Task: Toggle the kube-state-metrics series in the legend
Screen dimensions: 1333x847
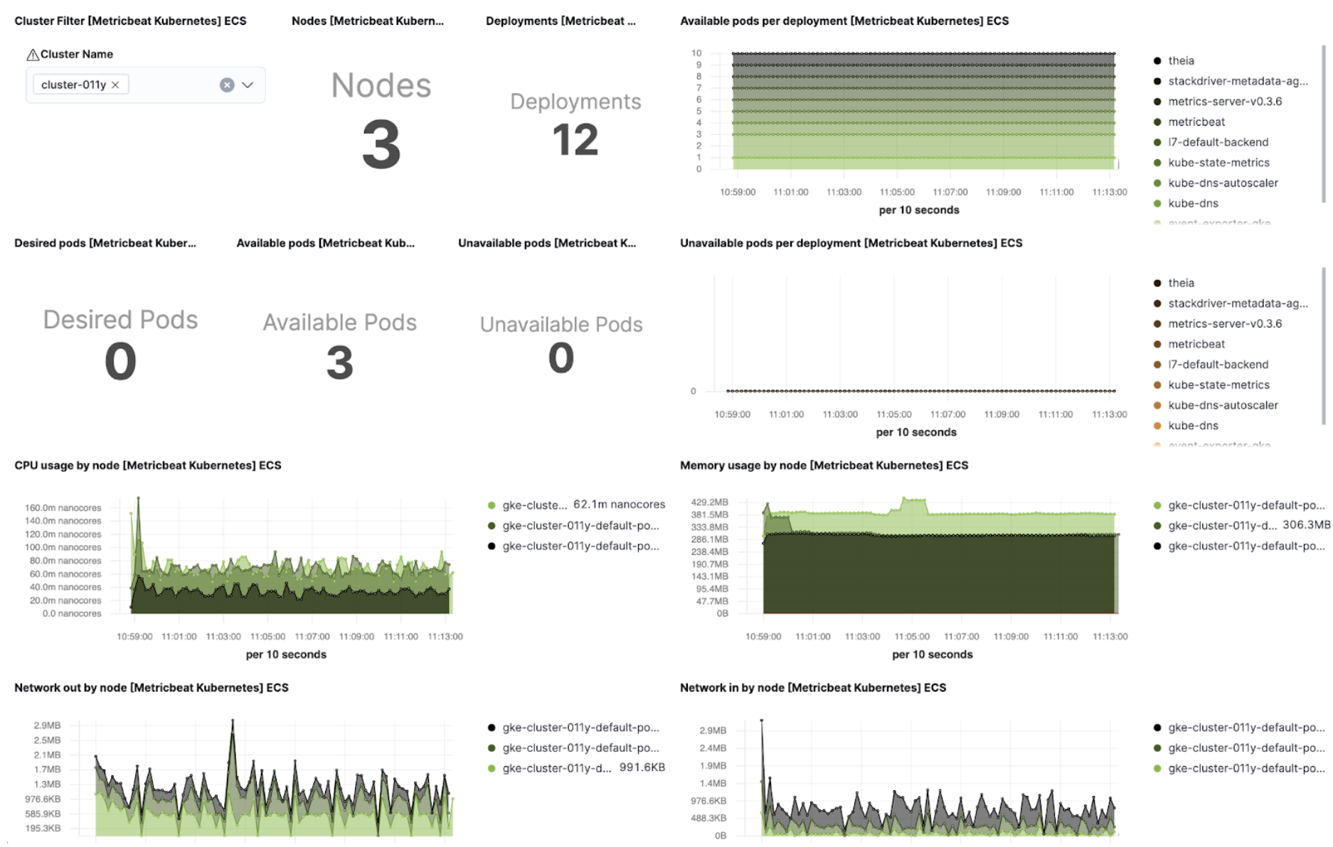Action: (x=1219, y=162)
